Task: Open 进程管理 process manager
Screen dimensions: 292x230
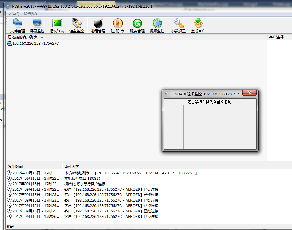Action: [x=98, y=26]
